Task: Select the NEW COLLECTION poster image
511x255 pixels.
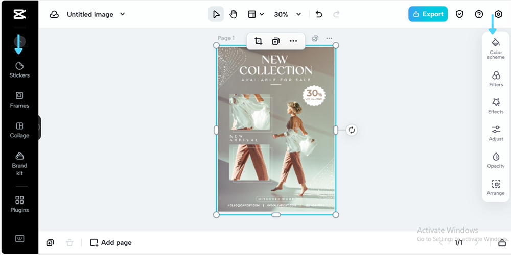Action: pos(276,130)
